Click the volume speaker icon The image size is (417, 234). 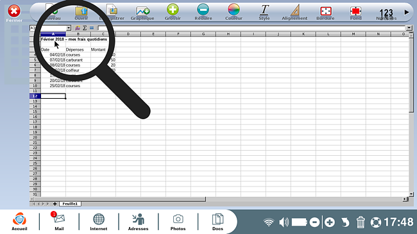pyautogui.click(x=284, y=222)
